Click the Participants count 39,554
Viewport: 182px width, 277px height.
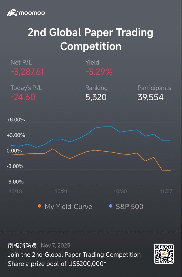150,97
